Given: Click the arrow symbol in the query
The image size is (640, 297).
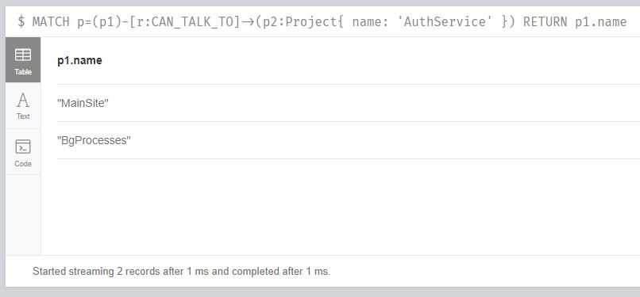Looking at the screenshot, I should click(249, 22).
